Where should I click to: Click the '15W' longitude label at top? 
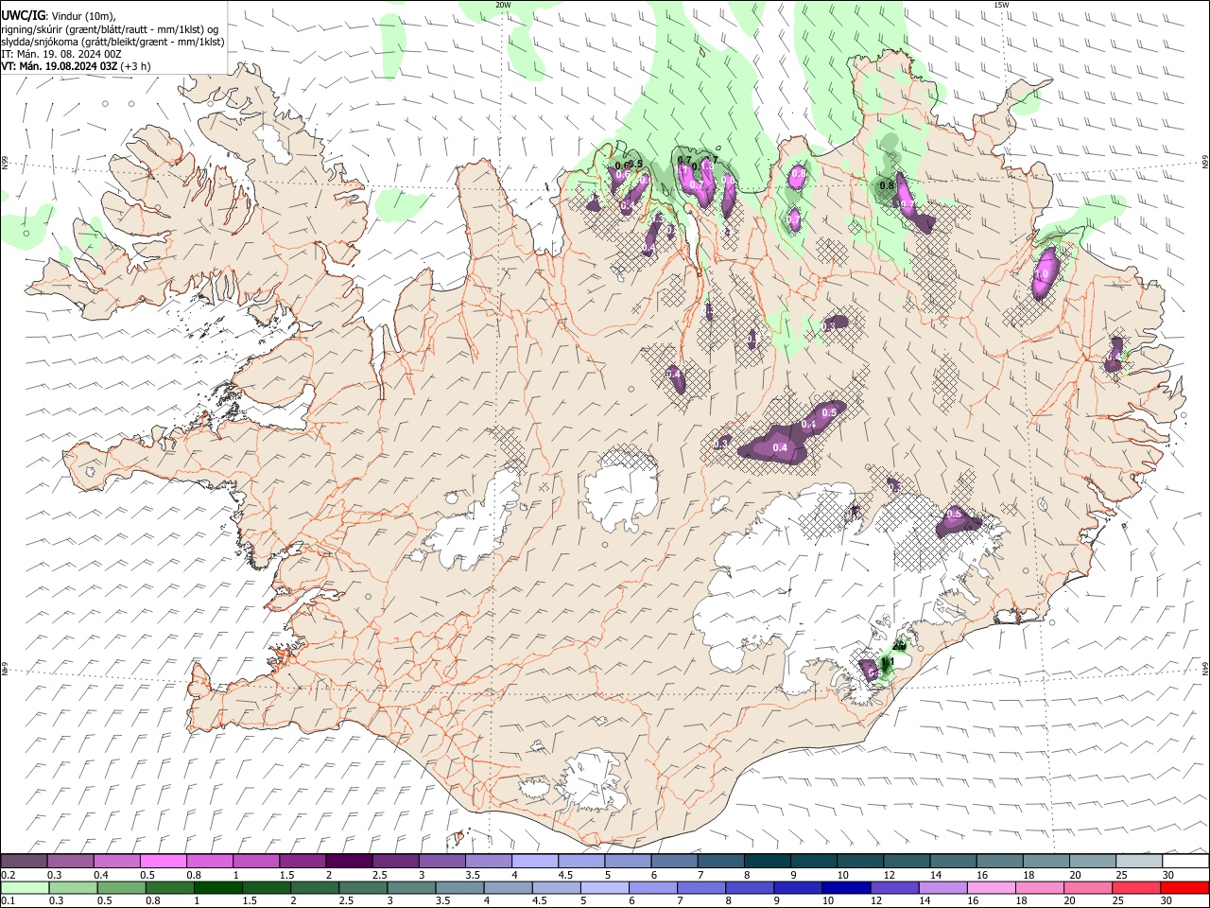[1001, 5]
